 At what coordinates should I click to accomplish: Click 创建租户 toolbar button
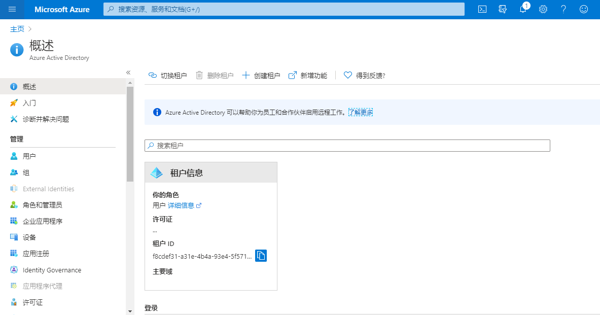click(261, 76)
